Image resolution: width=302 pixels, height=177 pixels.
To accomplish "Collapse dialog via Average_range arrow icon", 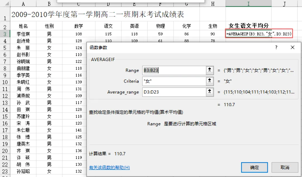I will [x=210, y=92].
